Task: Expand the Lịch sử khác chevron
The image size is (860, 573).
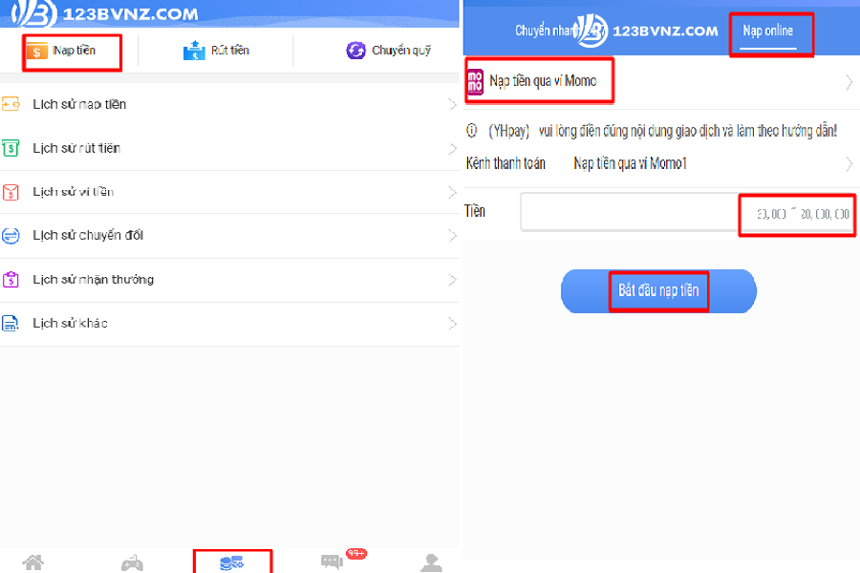Action: pos(452,324)
